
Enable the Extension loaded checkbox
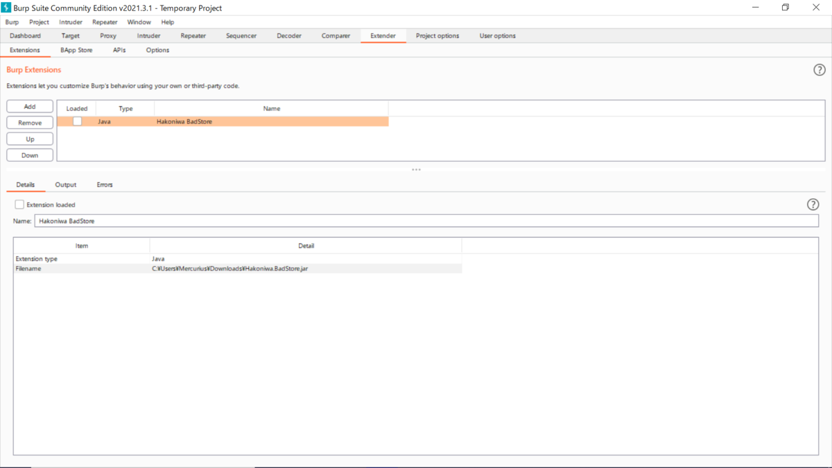[19, 205]
